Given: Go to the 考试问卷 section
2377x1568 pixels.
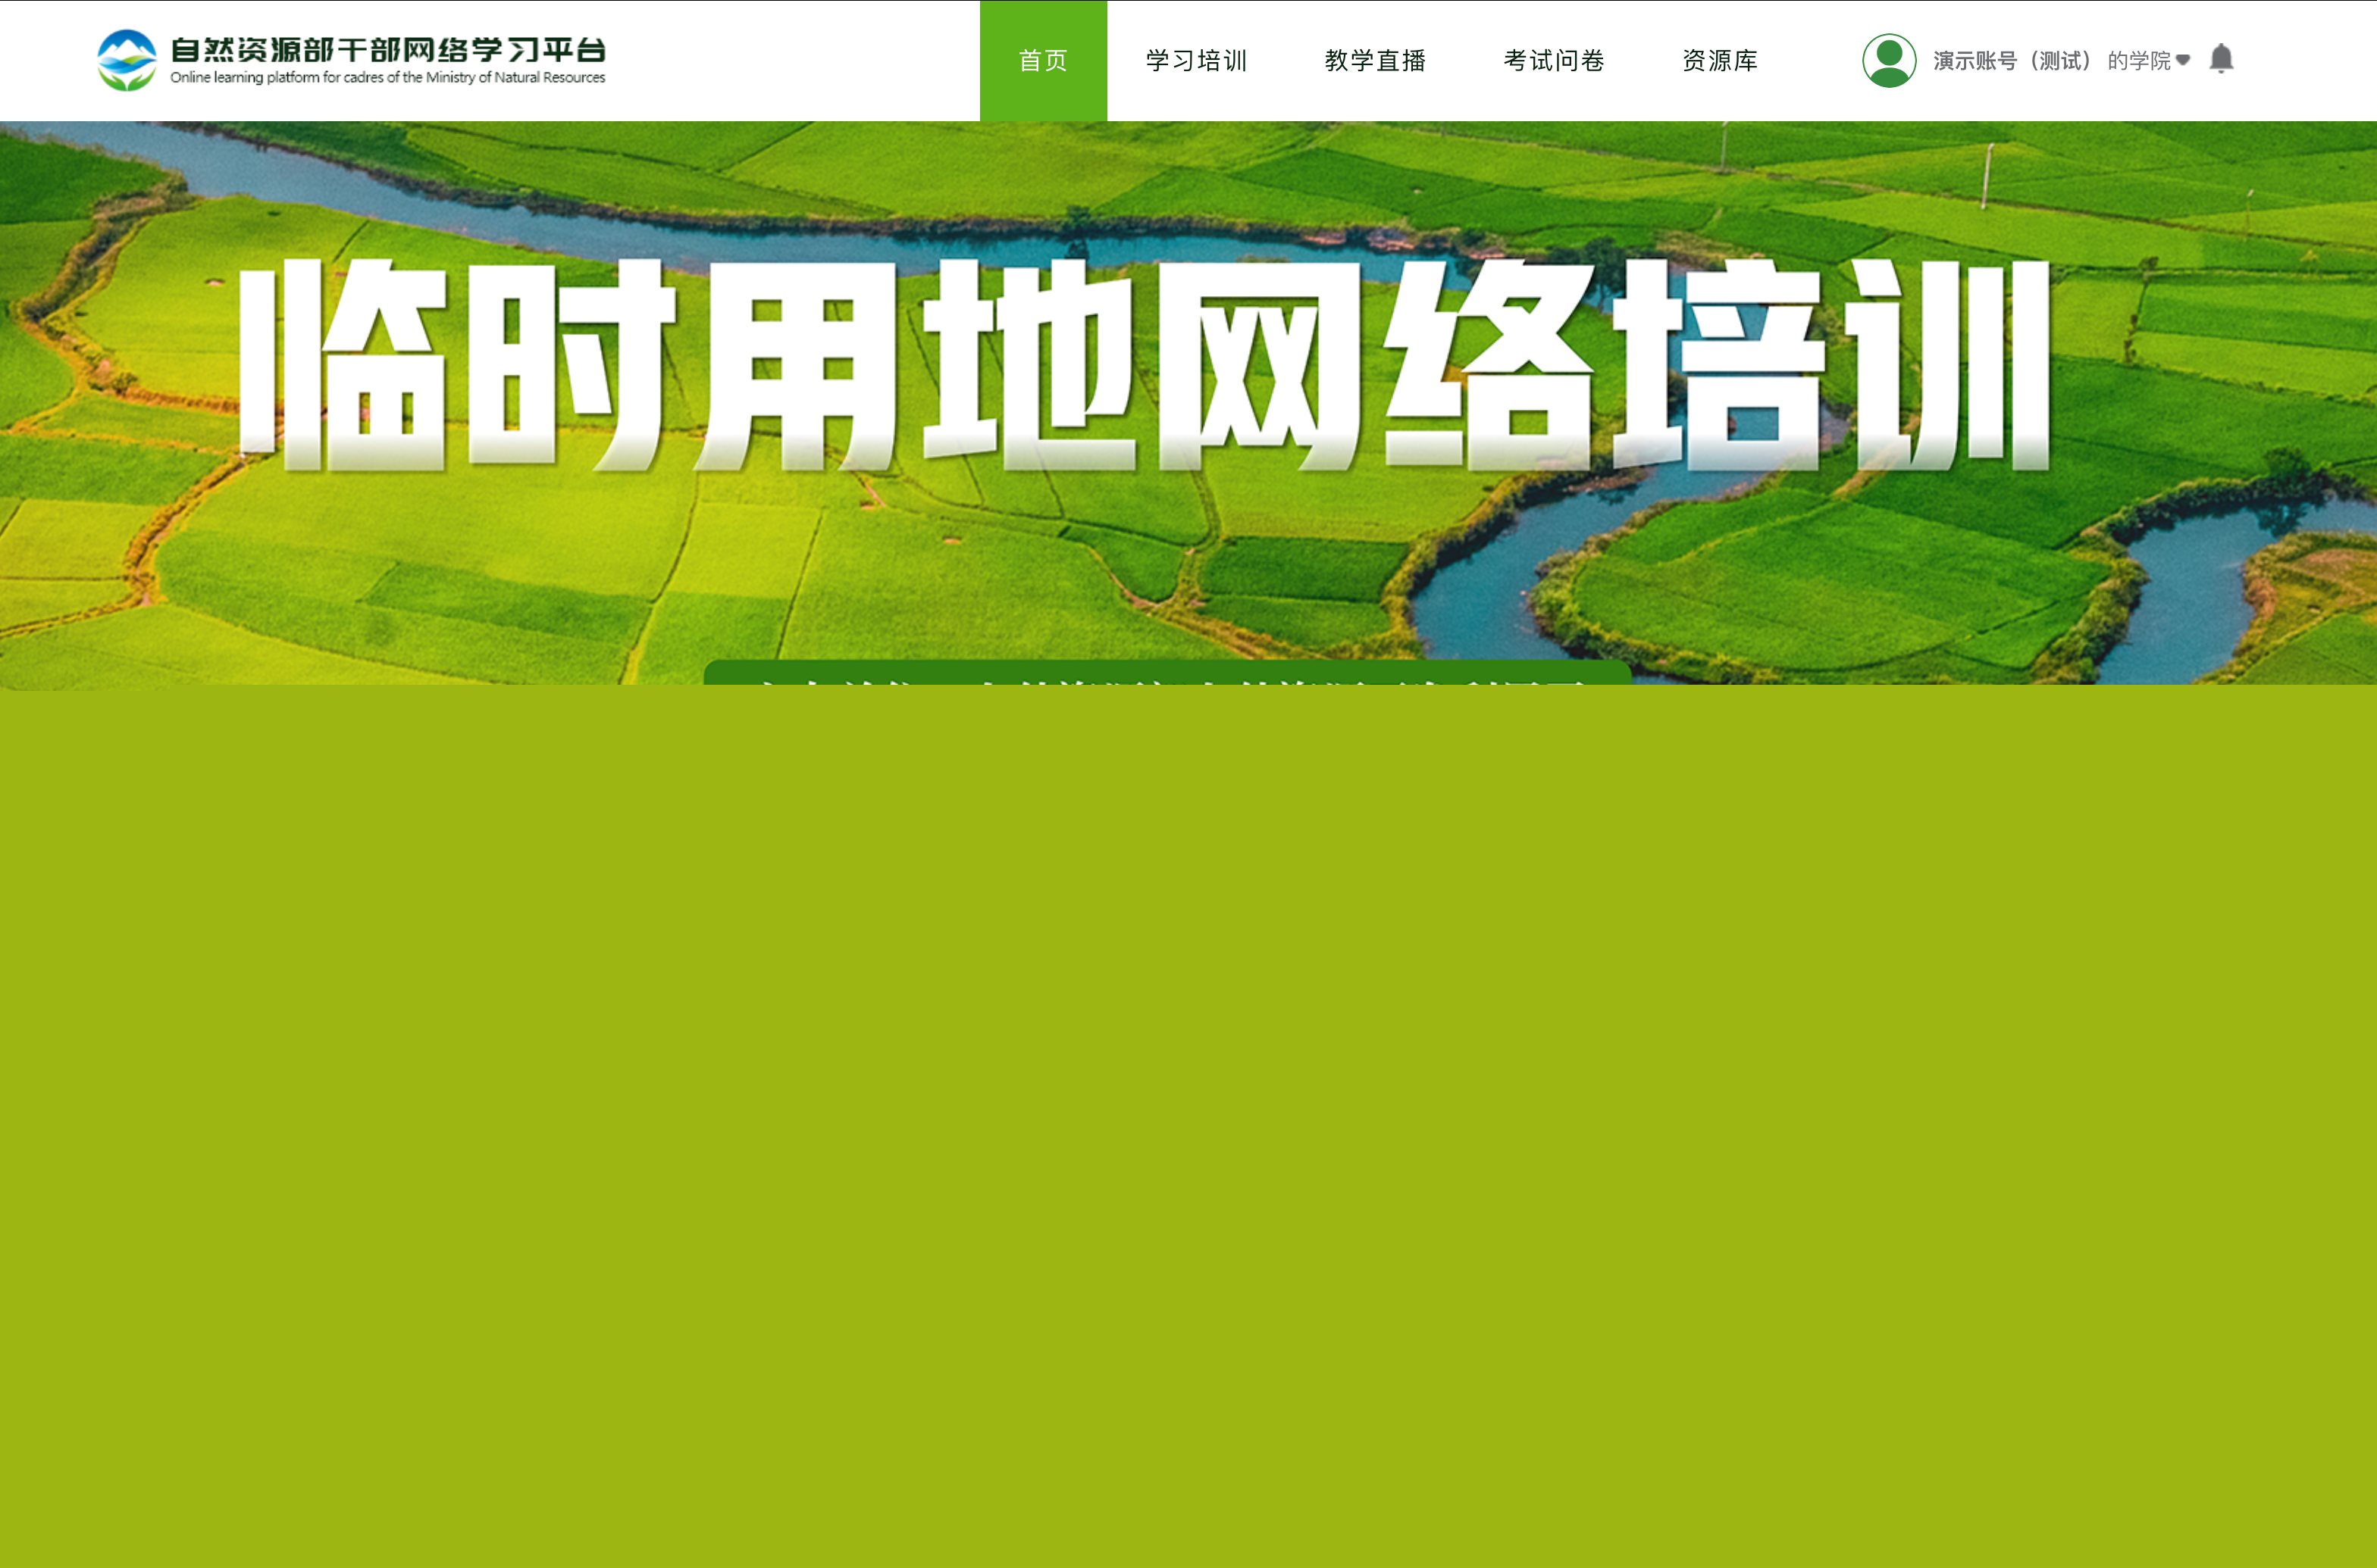Looking at the screenshot, I should [1554, 60].
